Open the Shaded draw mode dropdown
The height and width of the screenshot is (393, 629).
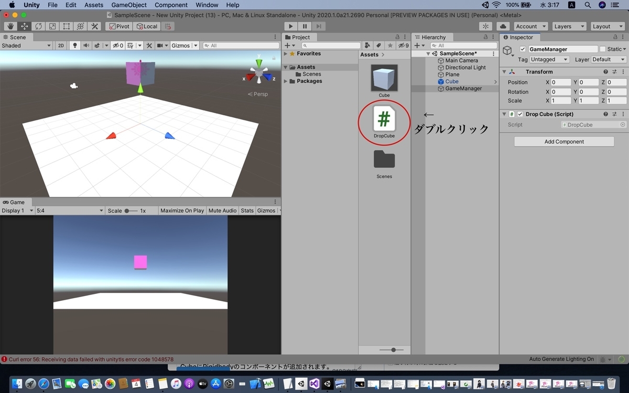tap(26, 46)
